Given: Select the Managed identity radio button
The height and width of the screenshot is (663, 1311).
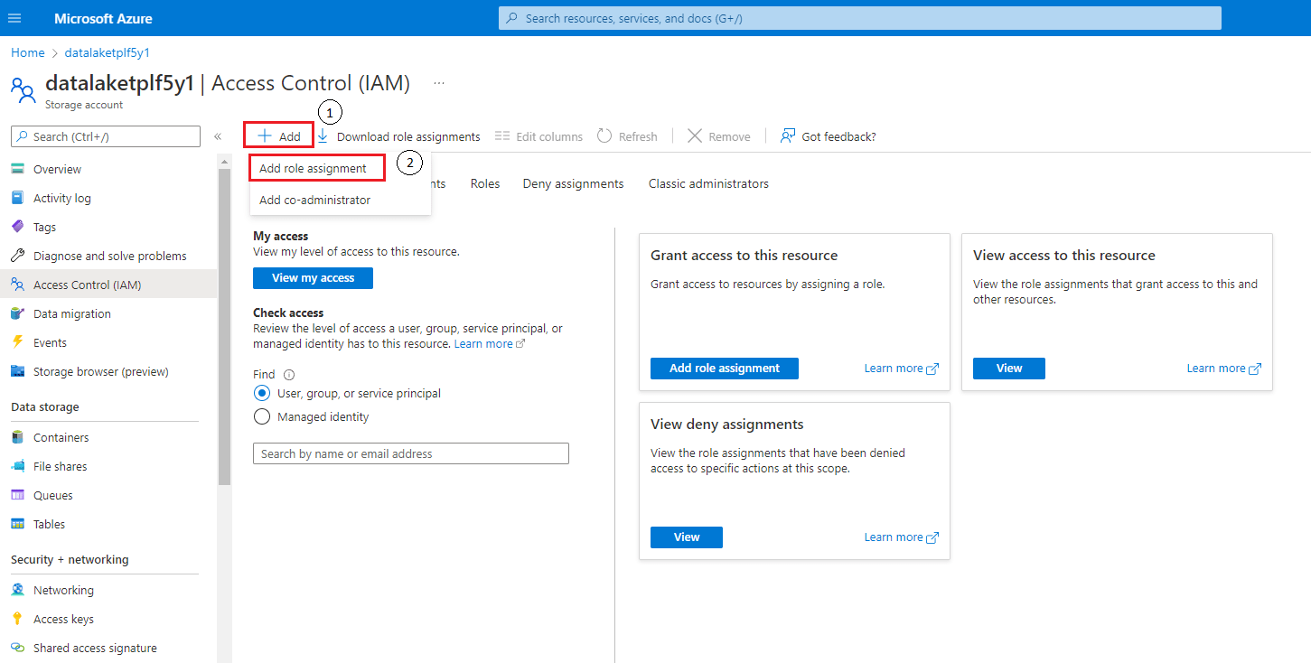Looking at the screenshot, I should [262, 416].
